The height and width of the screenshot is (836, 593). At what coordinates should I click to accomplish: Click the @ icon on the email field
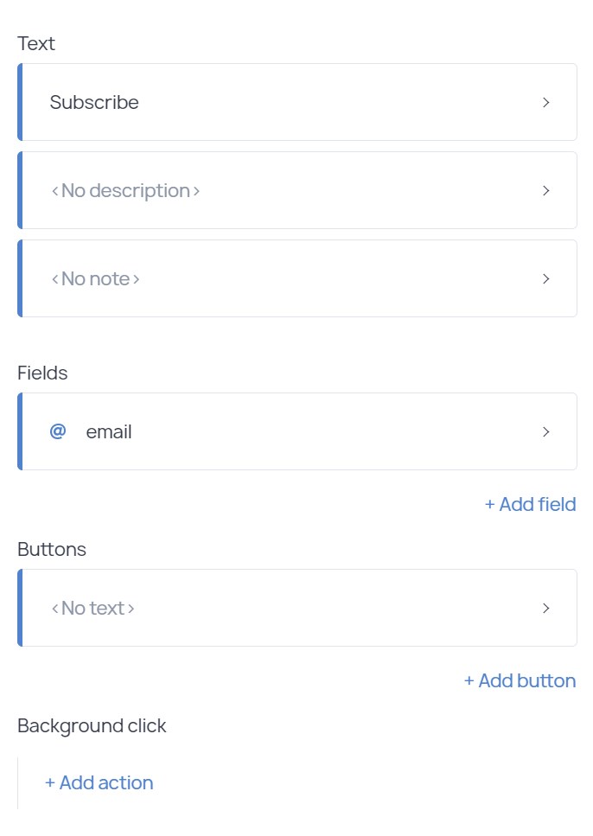[x=58, y=431]
